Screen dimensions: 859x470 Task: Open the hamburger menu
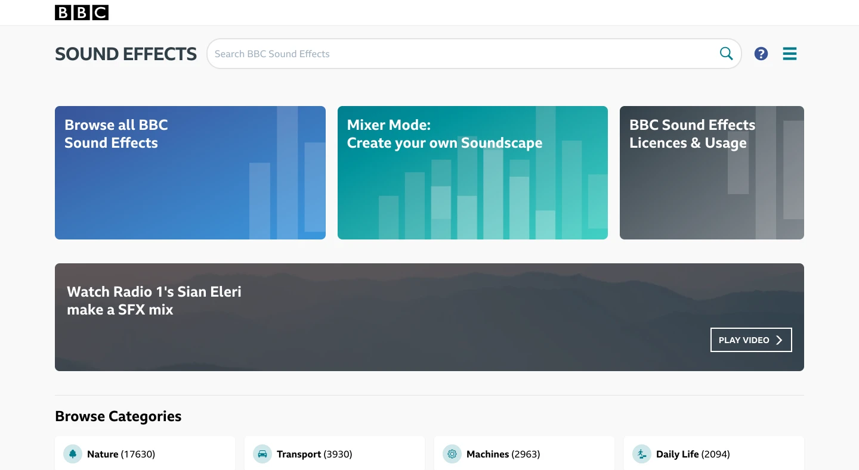coord(789,54)
